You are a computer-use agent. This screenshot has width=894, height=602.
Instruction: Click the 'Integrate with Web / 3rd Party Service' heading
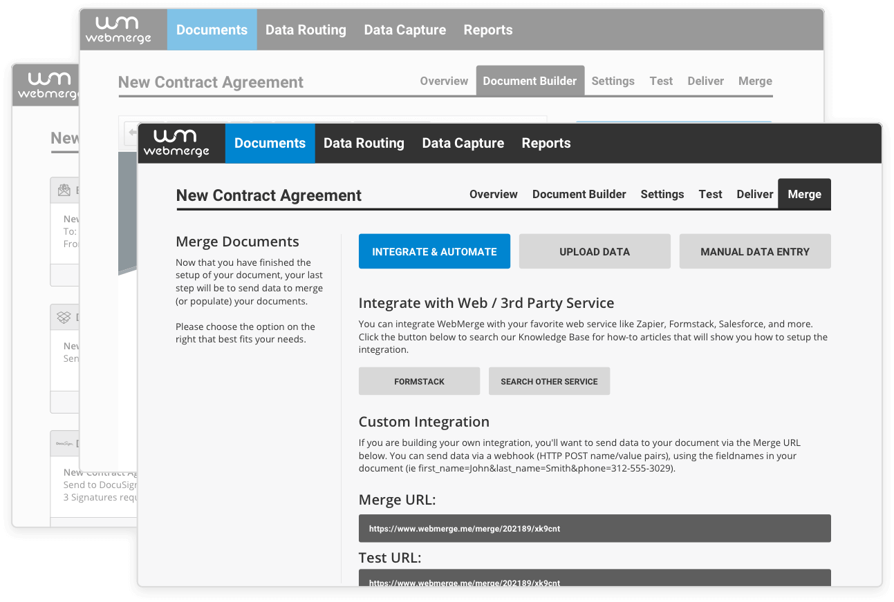(x=486, y=303)
